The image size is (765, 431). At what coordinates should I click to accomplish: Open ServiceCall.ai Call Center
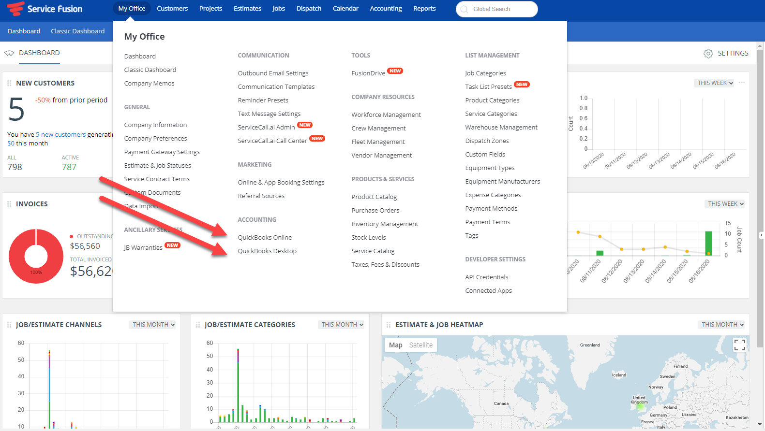[272, 141]
